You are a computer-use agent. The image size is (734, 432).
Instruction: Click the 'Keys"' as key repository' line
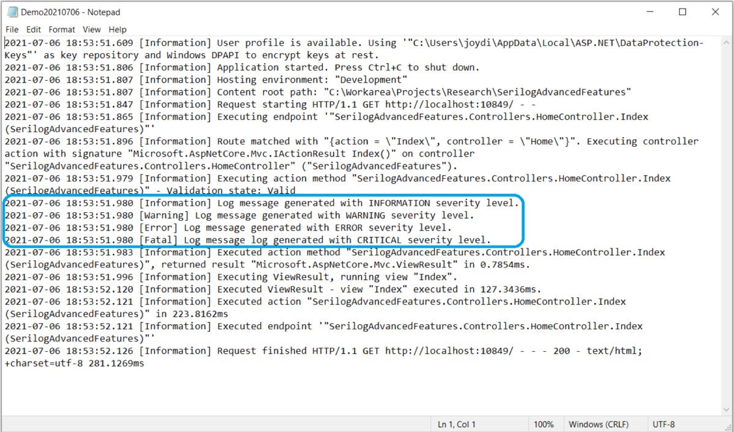point(192,54)
